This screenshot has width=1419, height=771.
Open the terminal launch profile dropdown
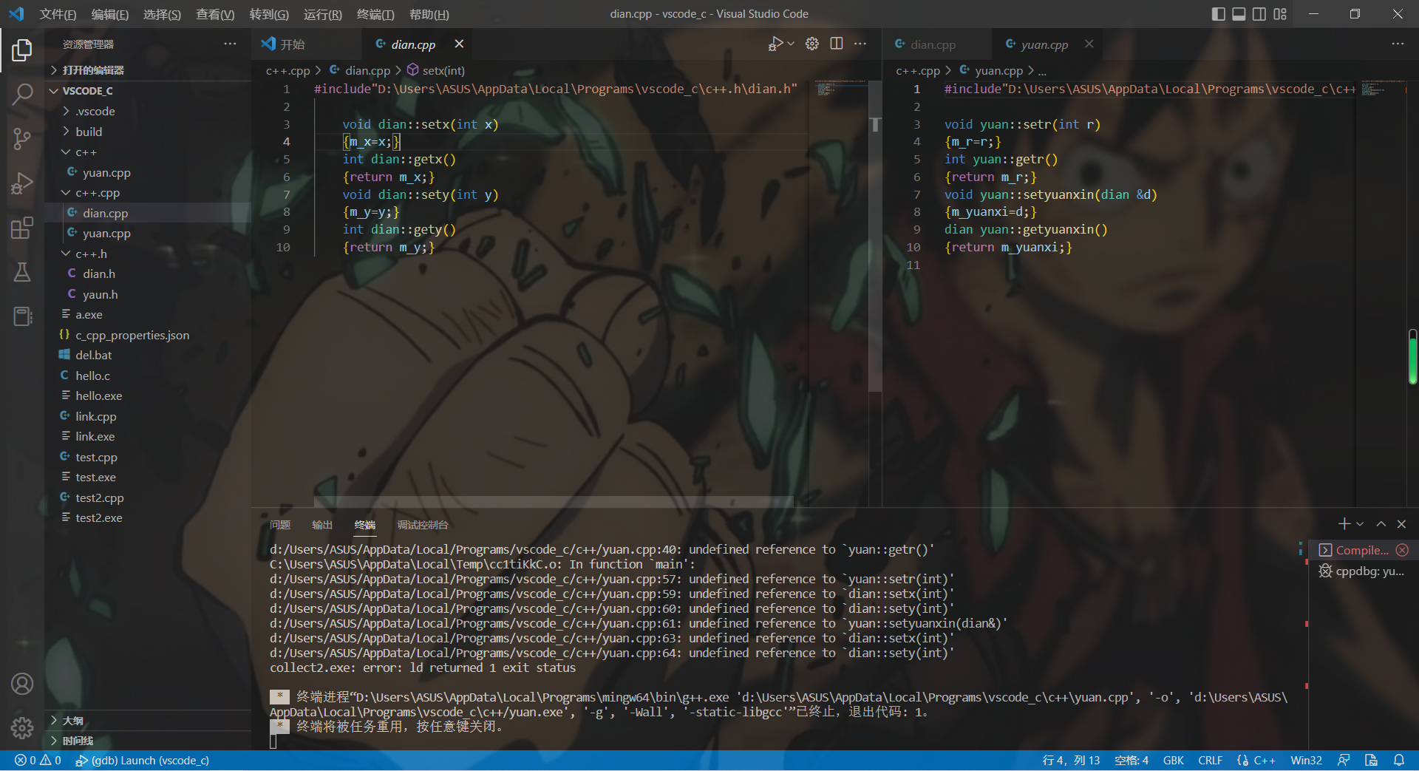1360,523
